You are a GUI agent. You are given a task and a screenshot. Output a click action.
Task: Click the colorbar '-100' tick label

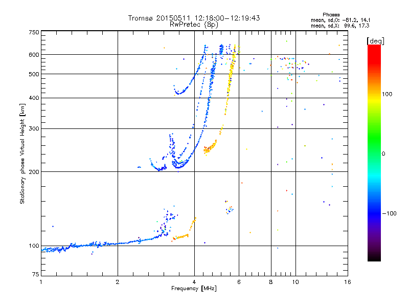pyautogui.click(x=389, y=213)
